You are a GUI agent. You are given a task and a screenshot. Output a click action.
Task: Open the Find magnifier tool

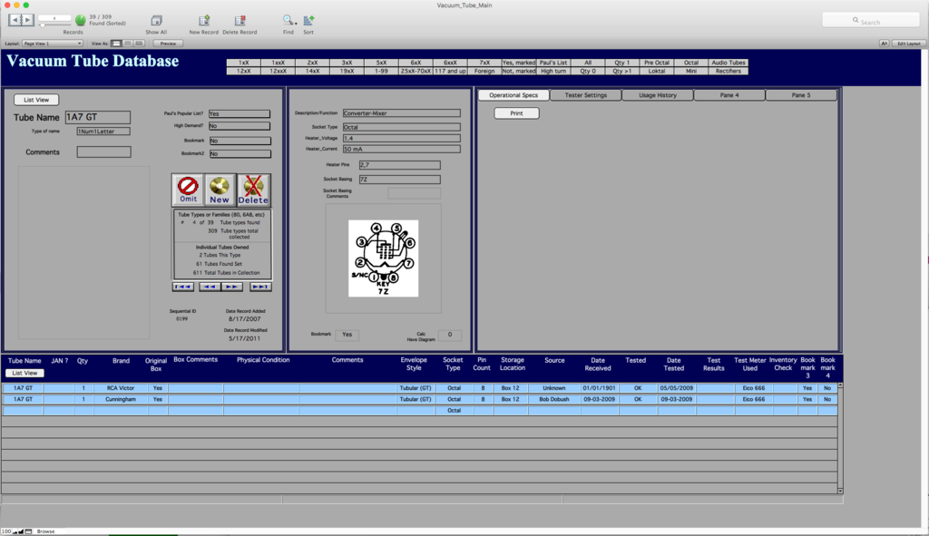pos(288,21)
